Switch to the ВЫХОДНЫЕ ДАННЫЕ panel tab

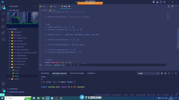[x=60, y=73]
